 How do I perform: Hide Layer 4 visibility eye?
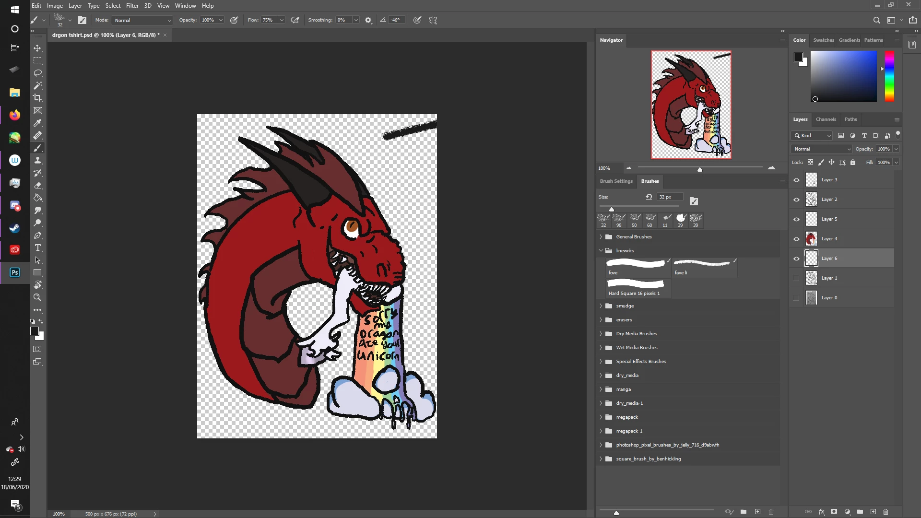point(796,239)
